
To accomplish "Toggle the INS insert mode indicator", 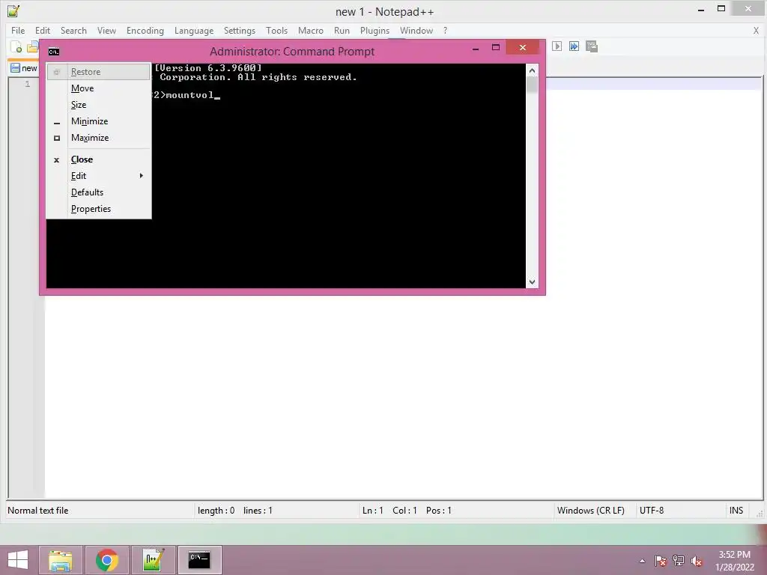I will [736, 511].
